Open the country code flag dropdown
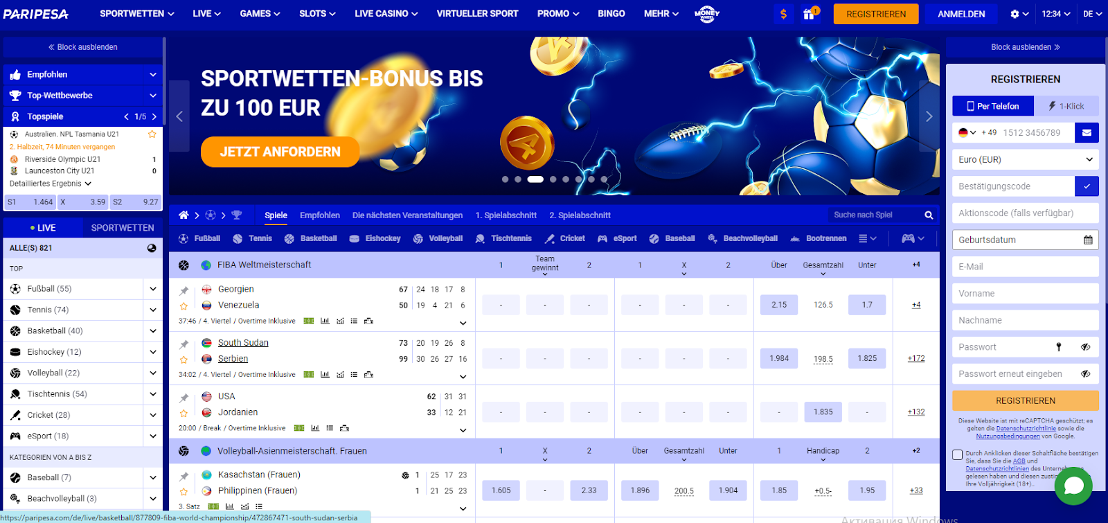Screen dimensions: 1108x523 (967, 132)
